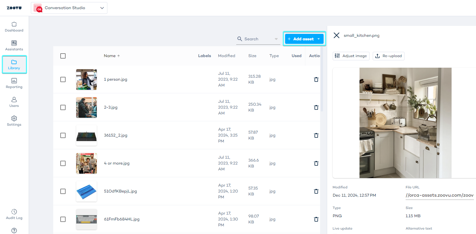Check the box next to 4 or more.jpg

point(63,163)
